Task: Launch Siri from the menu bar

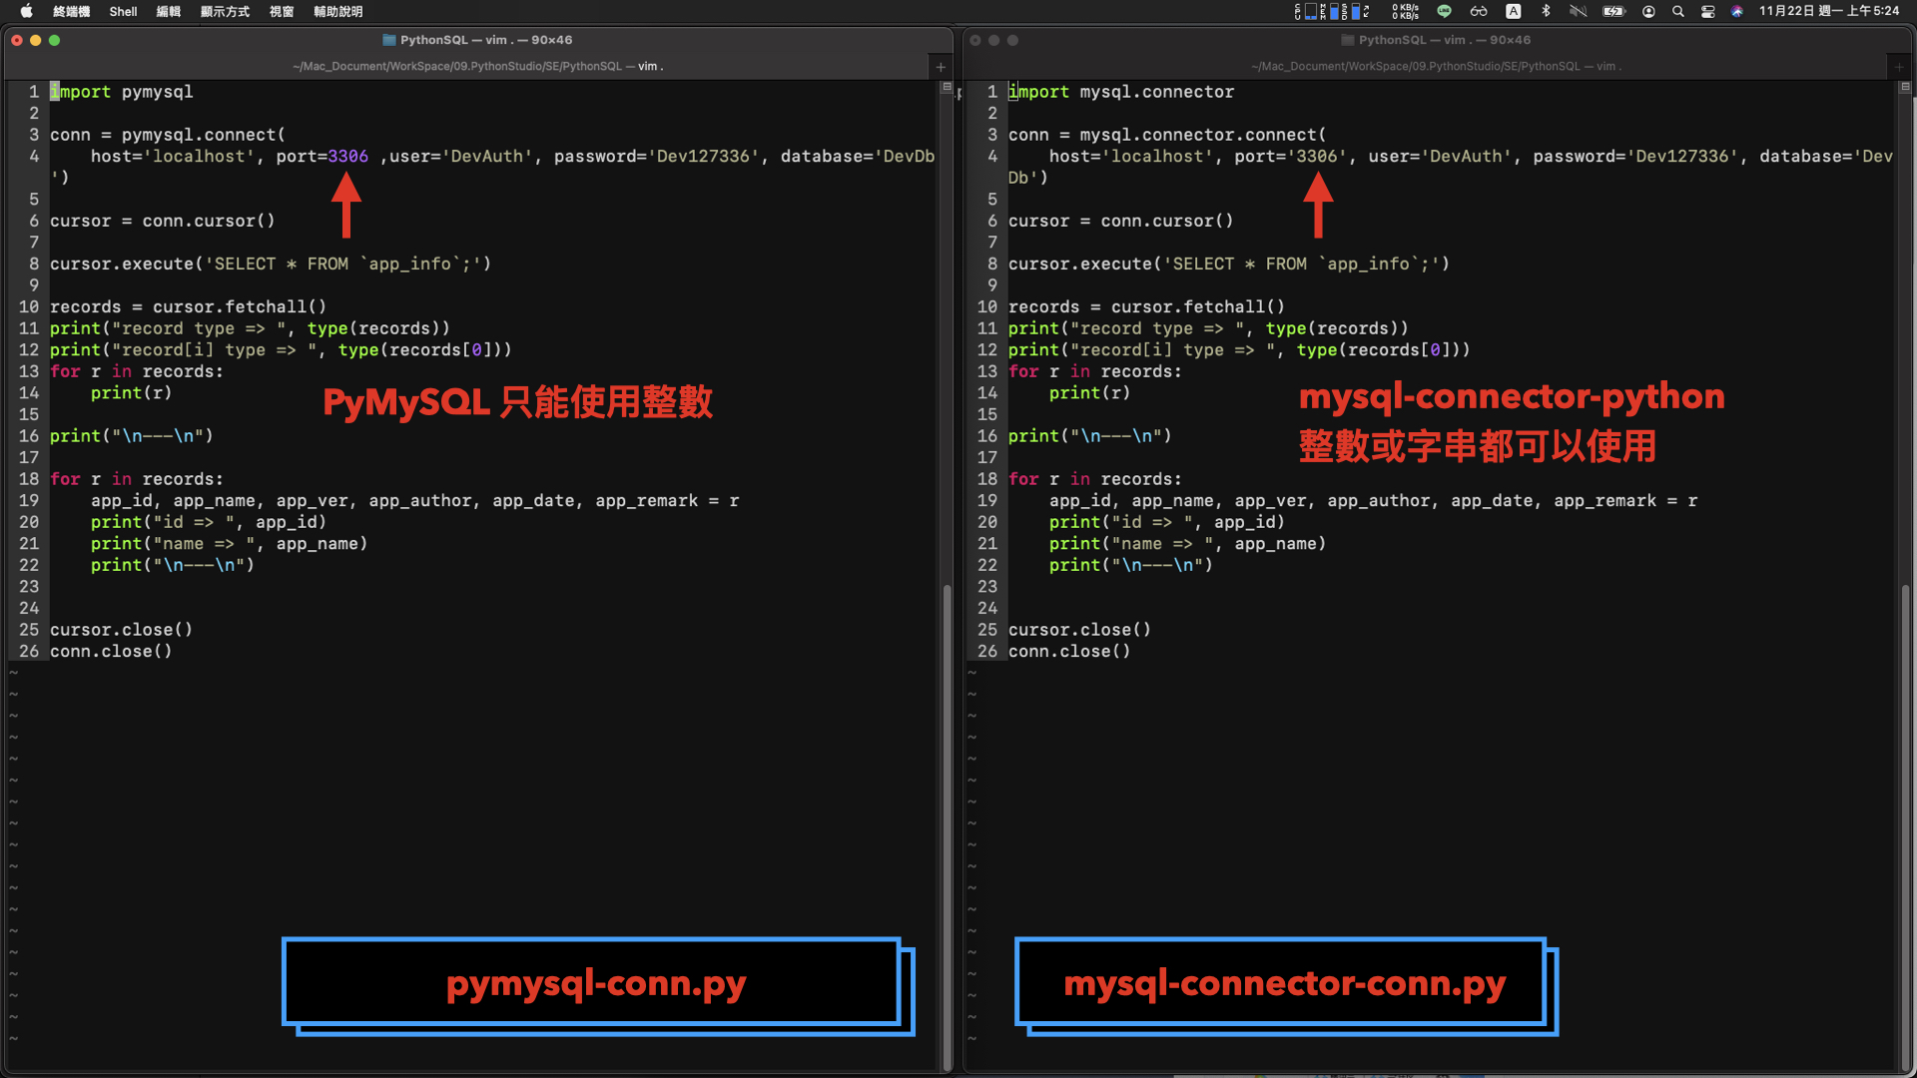Action: (1737, 11)
